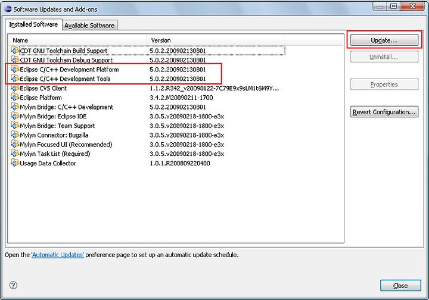This screenshot has width=429, height=300.
Task: Open the 'Automatic Updates' preference link
Action: coord(57,255)
